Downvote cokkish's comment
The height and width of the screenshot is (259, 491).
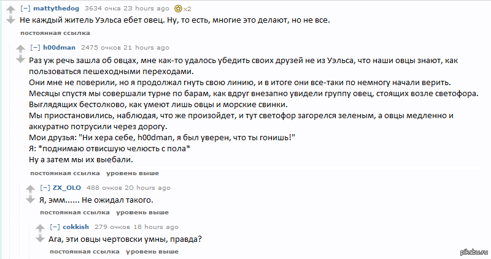point(40,239)
